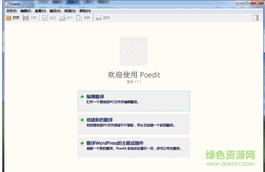Open the 文件(F) menu
The width and height of the screenshot is (265, 172).
[x=11, y=11]
